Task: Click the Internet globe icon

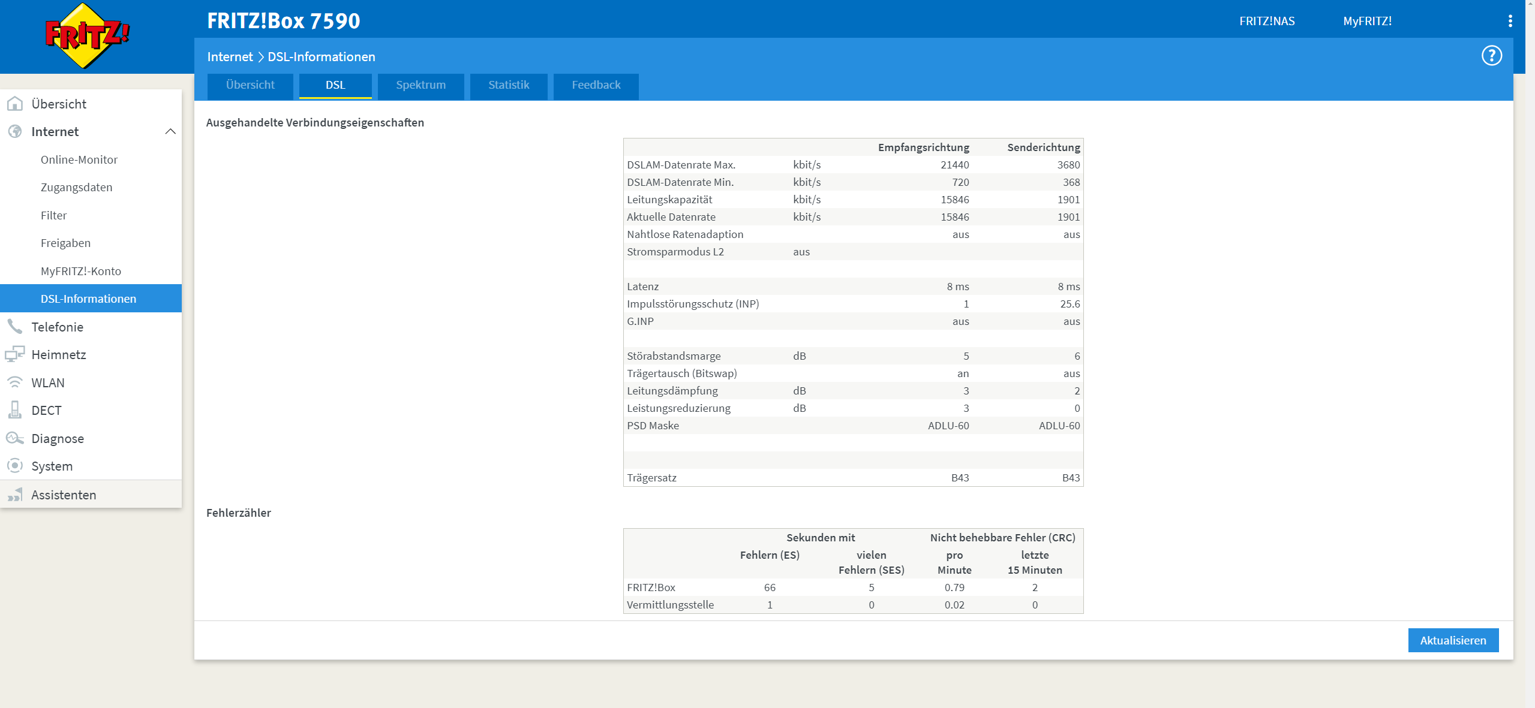Action: click(x=15, y=131)
